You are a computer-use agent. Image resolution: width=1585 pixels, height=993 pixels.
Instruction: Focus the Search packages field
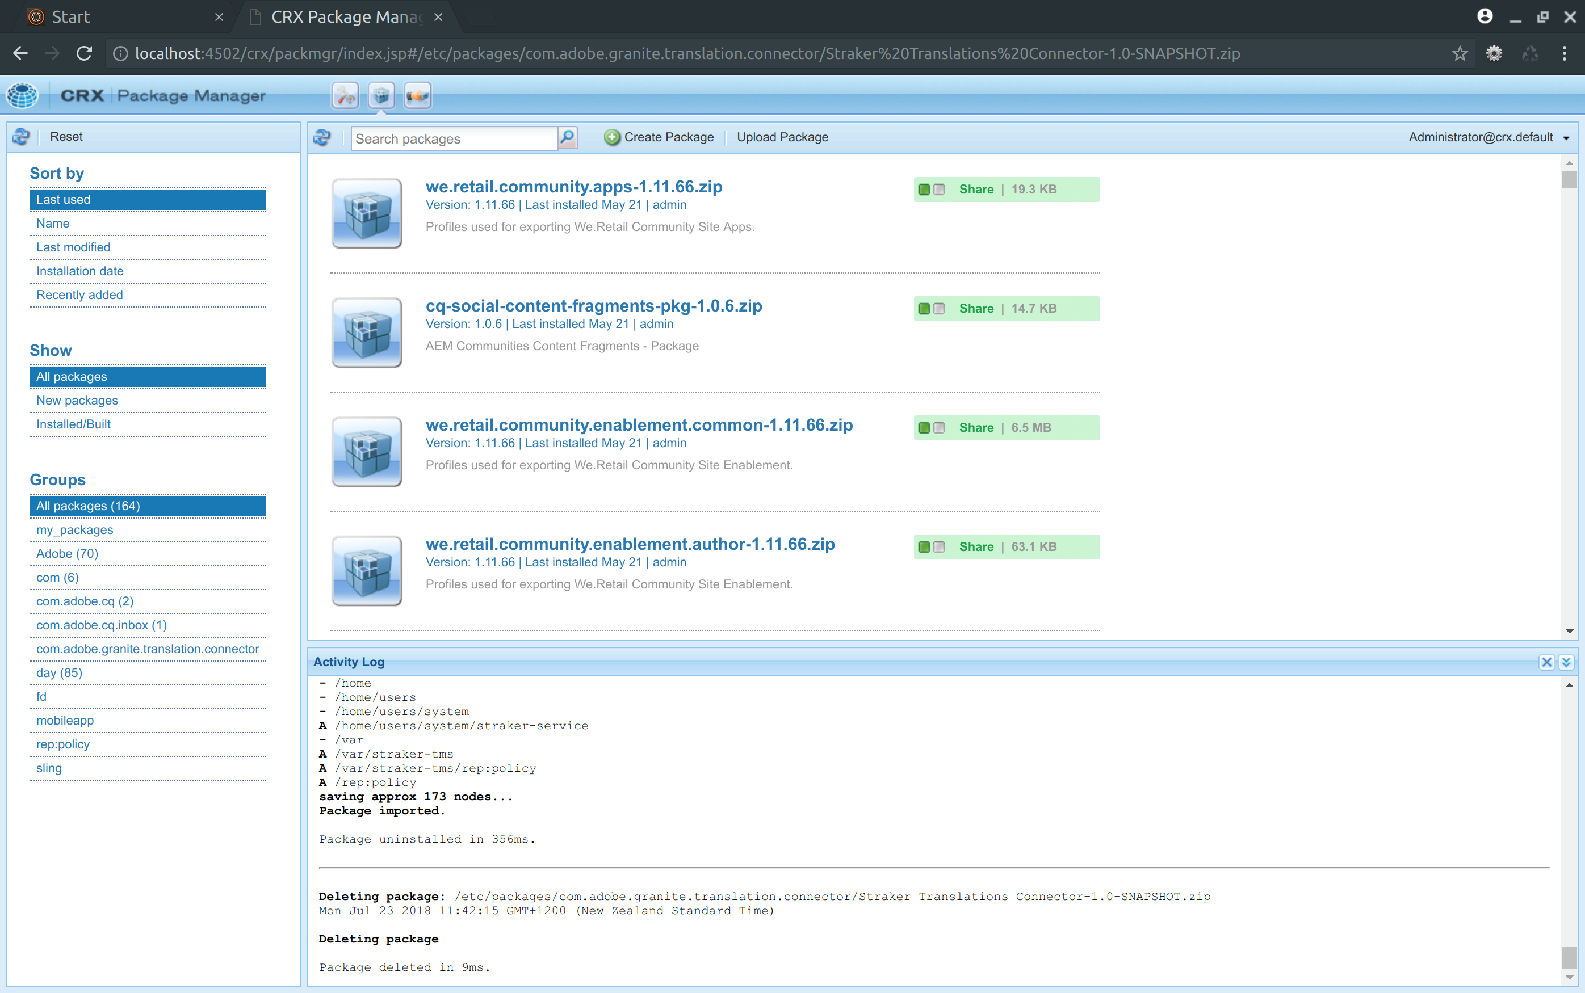[x=455, y=138]
